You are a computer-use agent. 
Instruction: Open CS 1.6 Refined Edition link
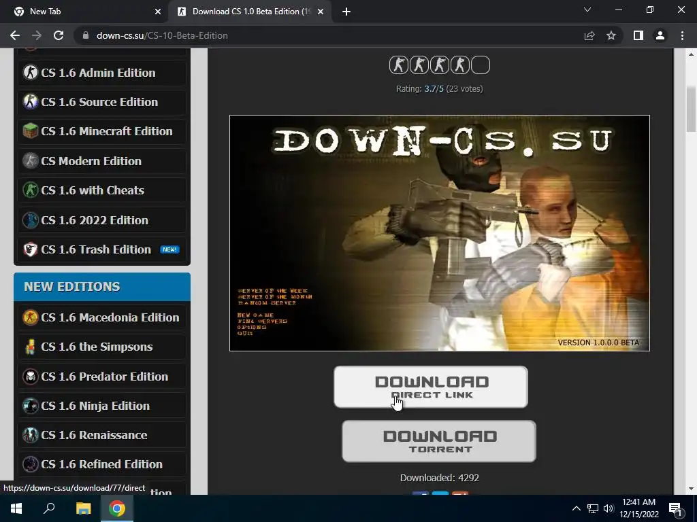pyautogui.click(x=102, y=464)
